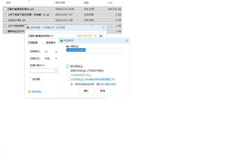This screenshot has width=228, height=155.
Task: Click the size value 654,726 KB
Action: (x=115, y=9)
